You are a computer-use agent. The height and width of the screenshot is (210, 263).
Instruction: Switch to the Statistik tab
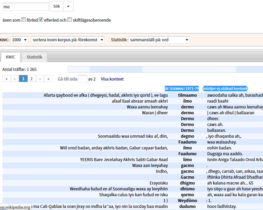point(34,57)
